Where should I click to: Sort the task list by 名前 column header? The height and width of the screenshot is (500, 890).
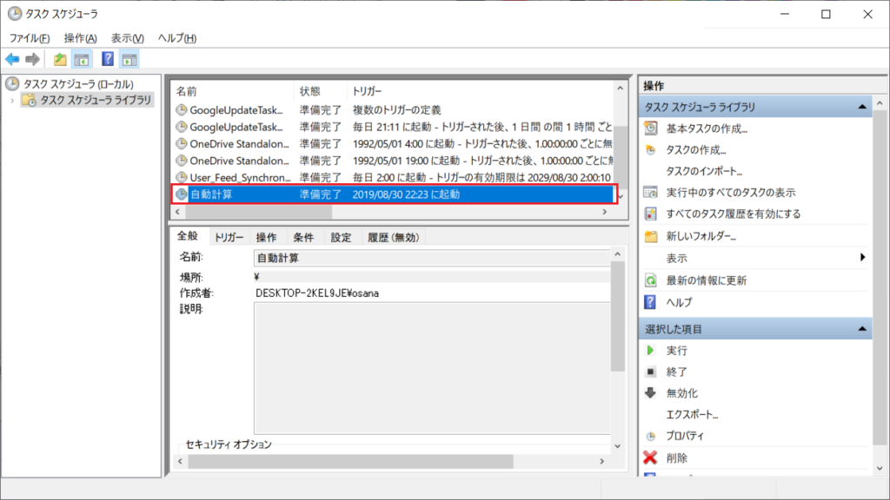[x=233, y=91]
